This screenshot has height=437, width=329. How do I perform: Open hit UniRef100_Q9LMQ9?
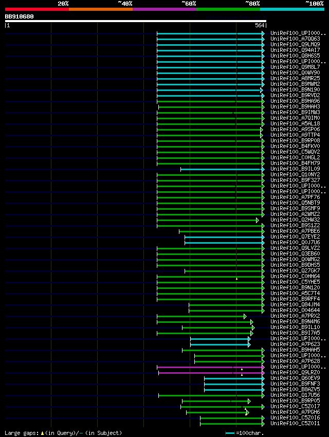point(295,44)
